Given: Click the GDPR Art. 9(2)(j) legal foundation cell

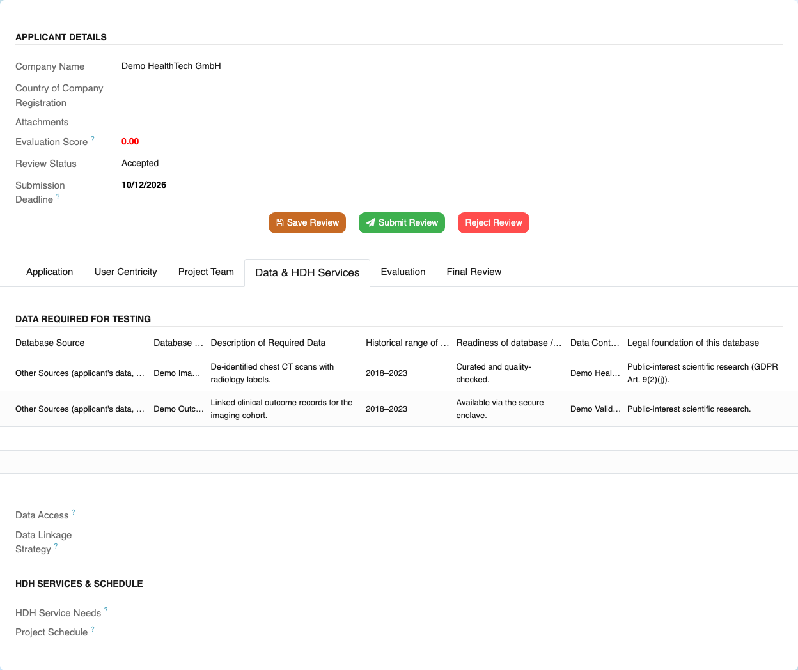Looking at the screenshot, I should click(x=703, y=373).
